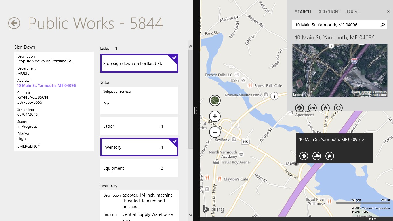Open nearby places for 10 Main St
The width and height of the screenshot is (393, 221).
point(316,156)
